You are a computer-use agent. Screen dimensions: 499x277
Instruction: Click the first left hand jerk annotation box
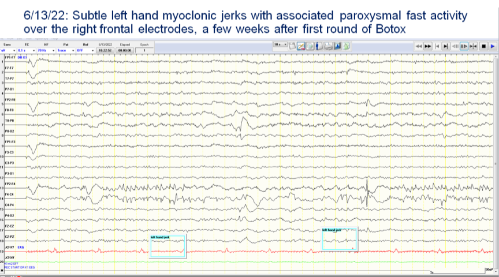click(167, 246)
